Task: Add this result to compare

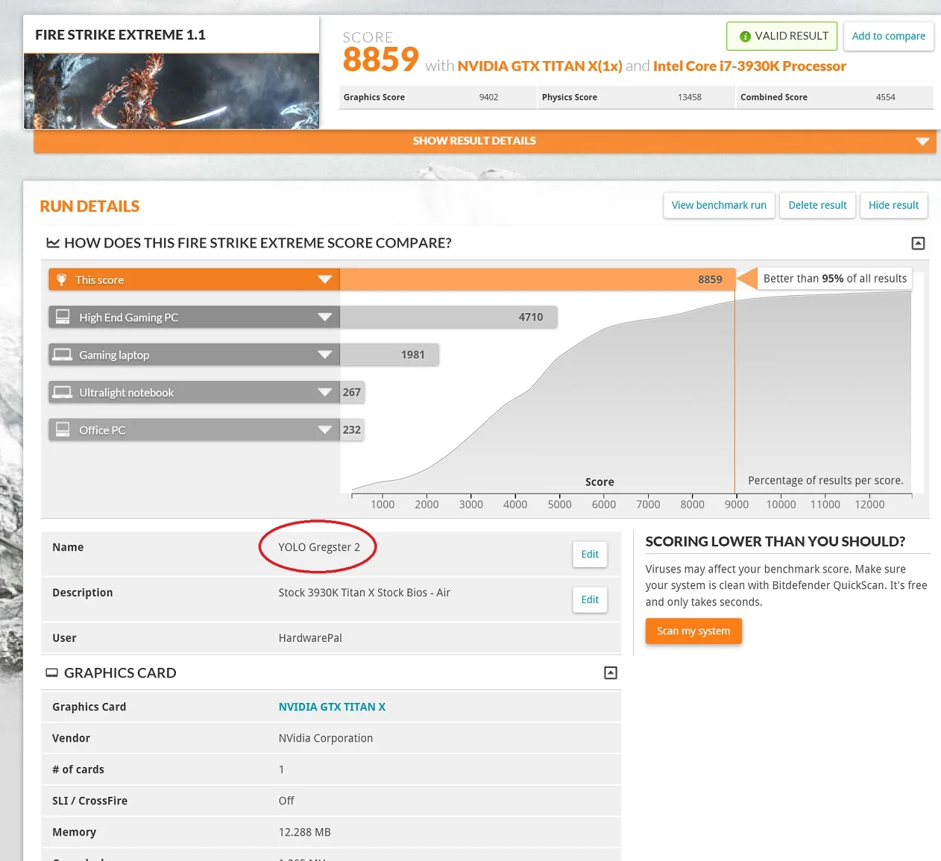Action: [x=888, y=36]
